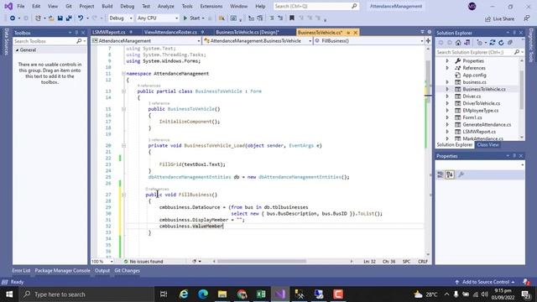The height and width of the screenshot is (302, 537).
Task: Click Add to Source Control
Action: click(485, 282)
